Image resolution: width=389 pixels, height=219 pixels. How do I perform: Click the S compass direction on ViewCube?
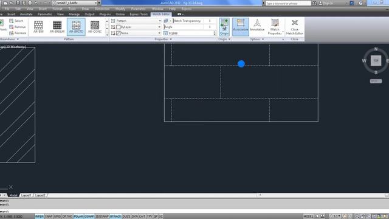(376, 72)
